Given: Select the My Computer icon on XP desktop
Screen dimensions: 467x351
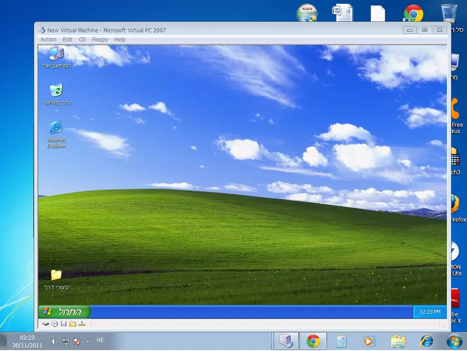Looking at the screenshot, I should pyautogui.click(x=56, y=54).
